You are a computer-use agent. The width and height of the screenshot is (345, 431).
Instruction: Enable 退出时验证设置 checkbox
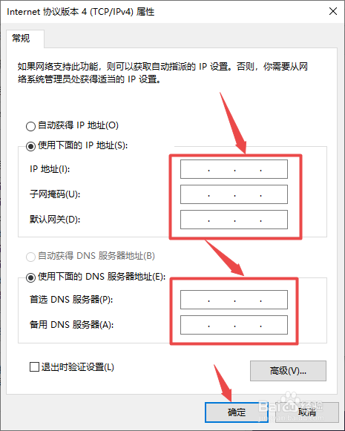tap(34, 367)
